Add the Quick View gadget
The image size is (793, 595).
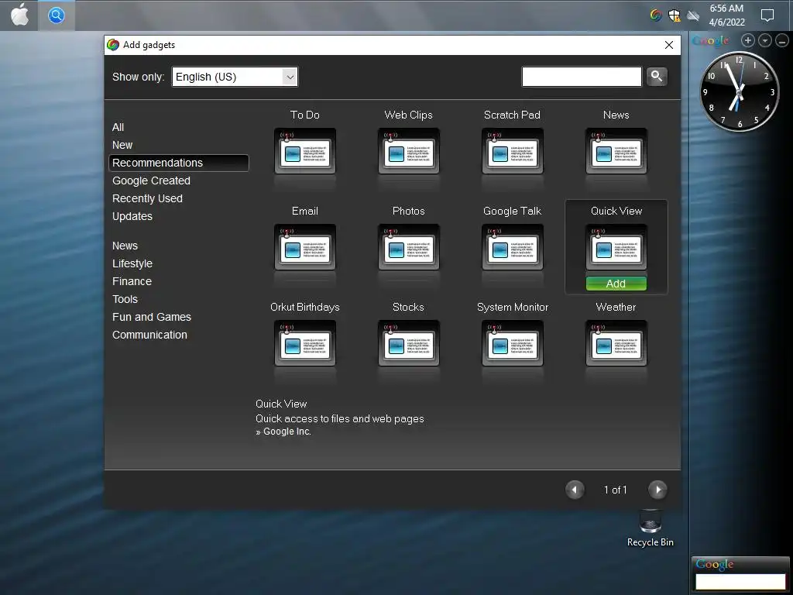(x=616, y=284)
